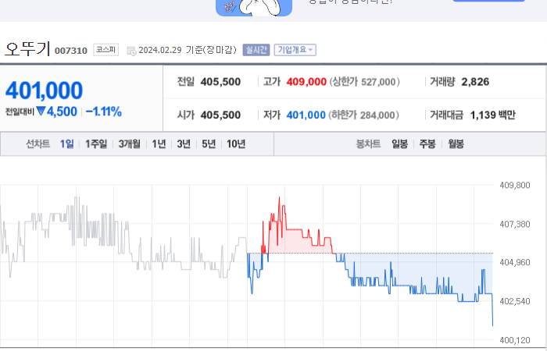
Task: Click the 2024.02.29 기준(장마감) date text
Action: tap(188, 50)
